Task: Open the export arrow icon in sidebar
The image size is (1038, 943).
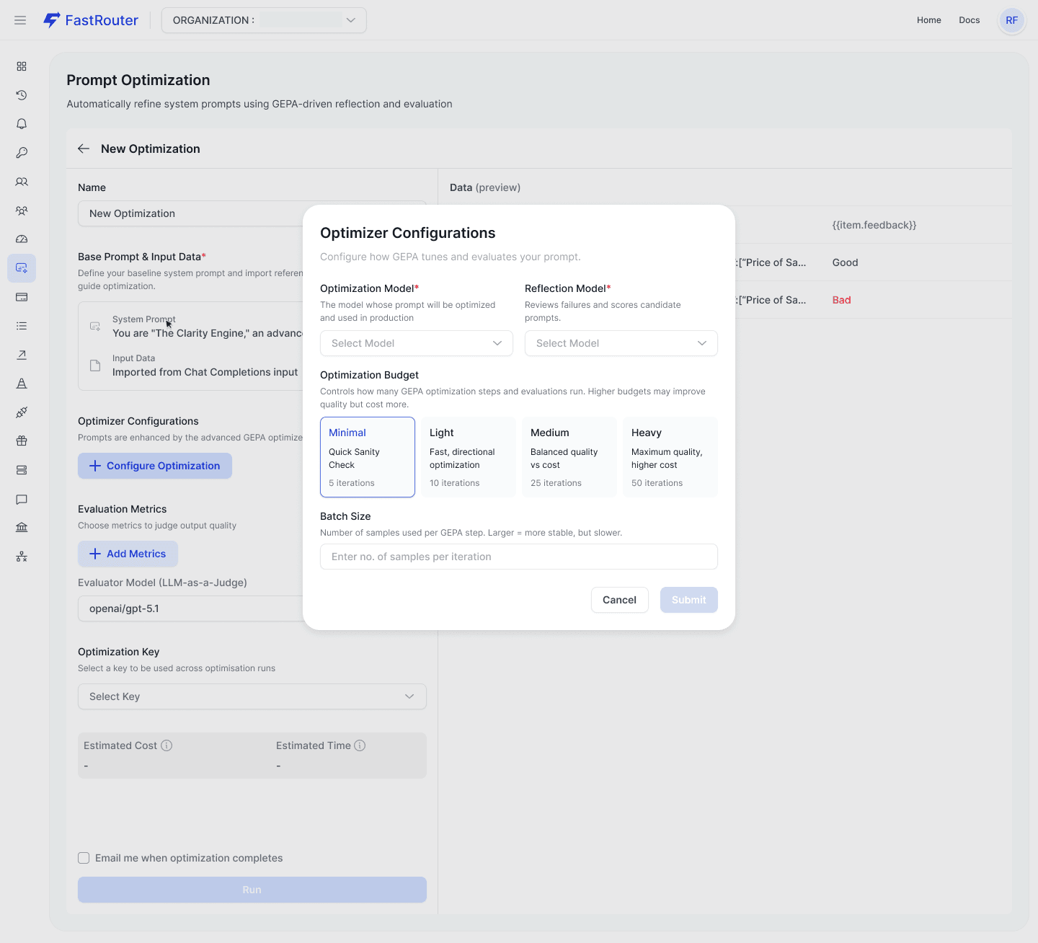Action: [22, 355]
